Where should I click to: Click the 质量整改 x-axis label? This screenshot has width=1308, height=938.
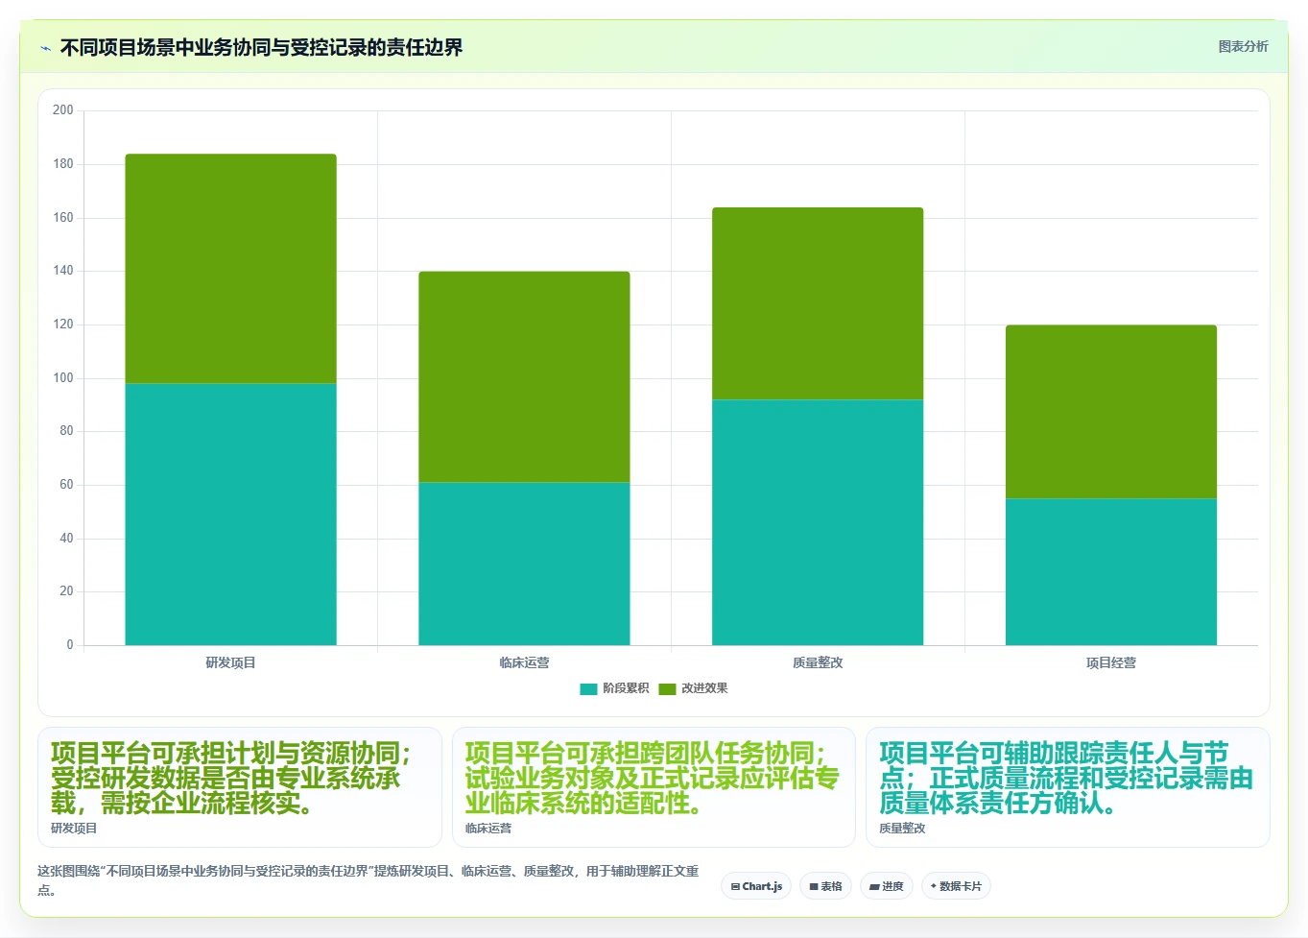click(818, 662)
